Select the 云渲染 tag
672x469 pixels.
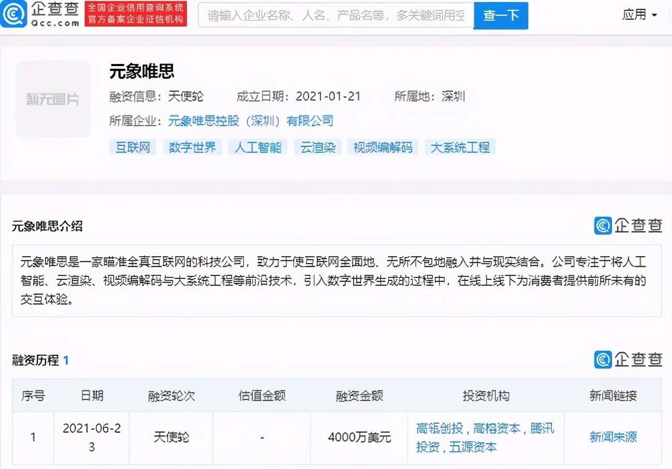click(x=317, y=147)
